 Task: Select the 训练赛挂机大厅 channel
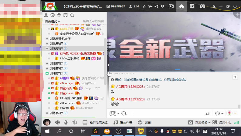tap(60, 39)
